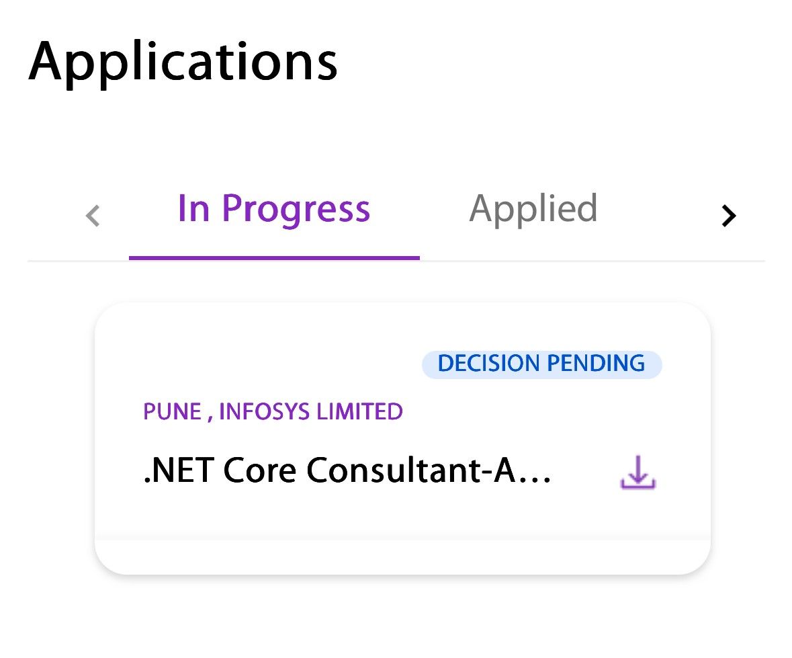Click the .NET prefix of the job title
Viewport: 792px width, 658px height.
click(179, 470)
